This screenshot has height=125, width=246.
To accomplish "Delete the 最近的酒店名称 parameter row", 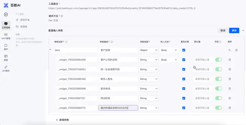I will click(x=230, y=108).
